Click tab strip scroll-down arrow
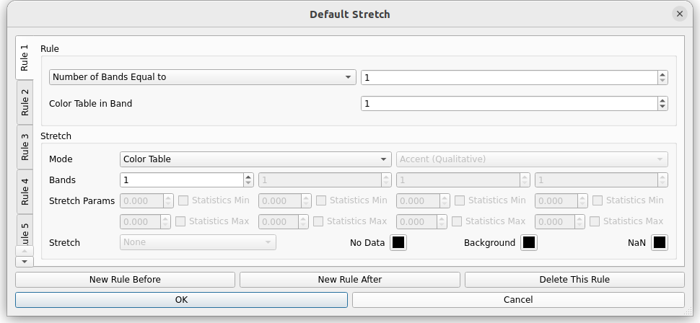 pos(25,262)
